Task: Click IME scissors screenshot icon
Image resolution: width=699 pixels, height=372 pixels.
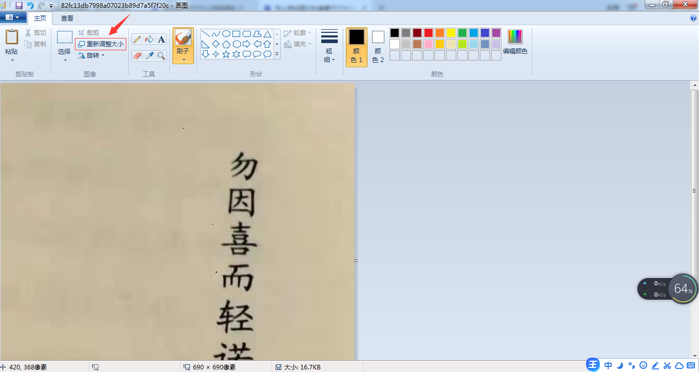Action: [x=667, y=365]
